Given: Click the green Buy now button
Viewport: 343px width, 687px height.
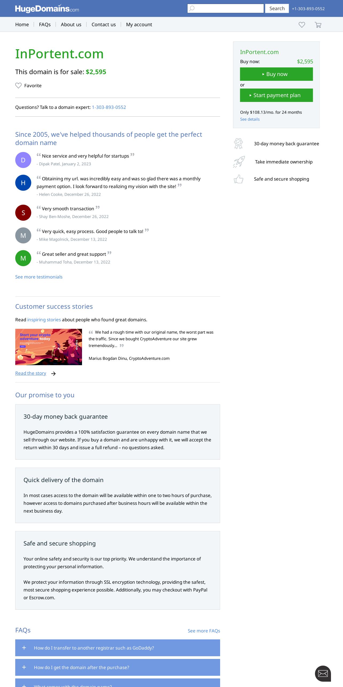Looking at the screenshot, I should pos(276,74).
